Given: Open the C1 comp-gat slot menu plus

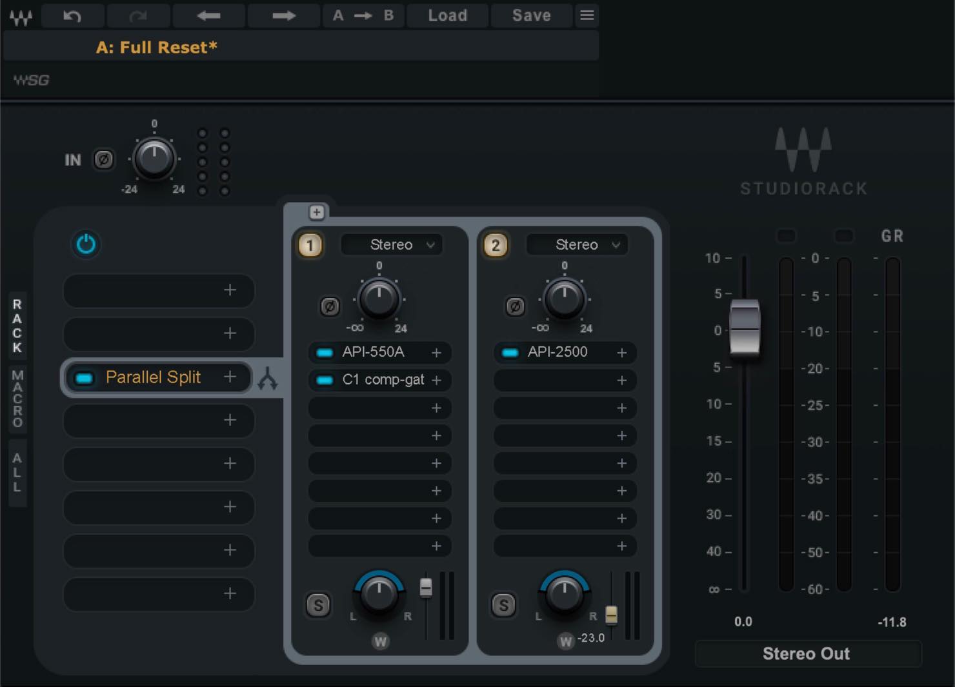Looking at the screenshot, I should tap(436, 381).
